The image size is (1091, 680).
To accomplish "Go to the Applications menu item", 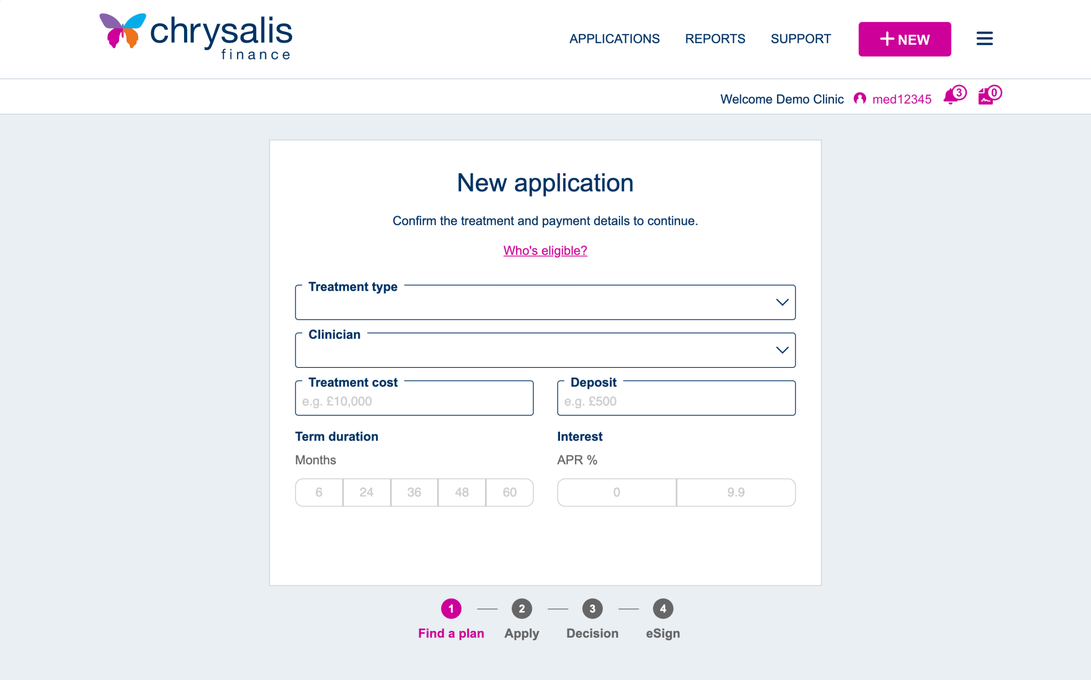I will click(615, 39).
